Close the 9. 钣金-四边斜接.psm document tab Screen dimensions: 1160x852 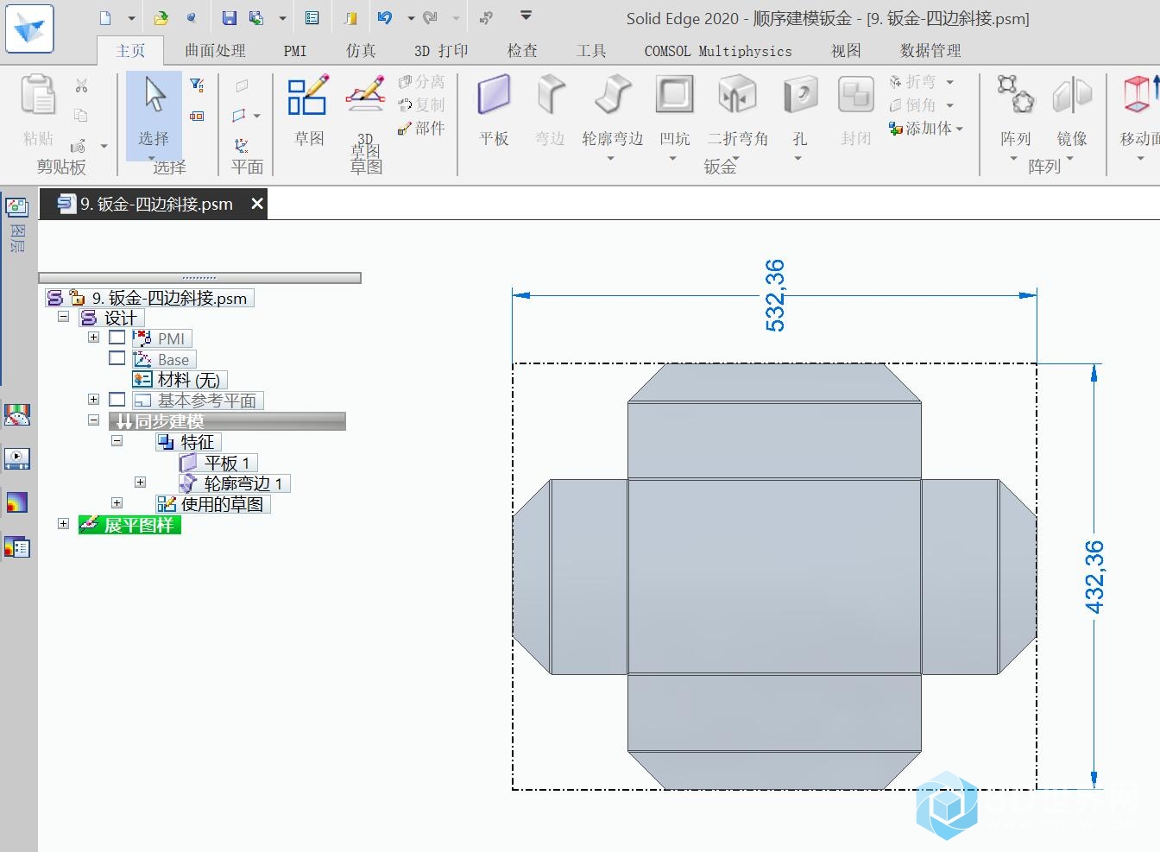click(256, 204)
